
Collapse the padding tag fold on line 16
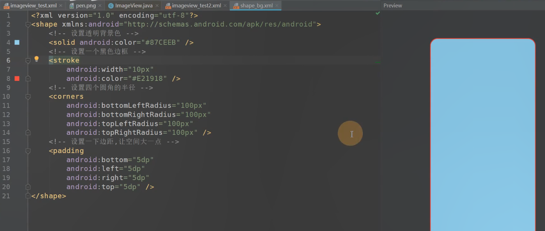28,151
